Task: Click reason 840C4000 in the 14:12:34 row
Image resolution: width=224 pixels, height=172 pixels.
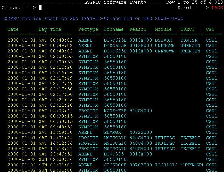Action: (141, 143)
